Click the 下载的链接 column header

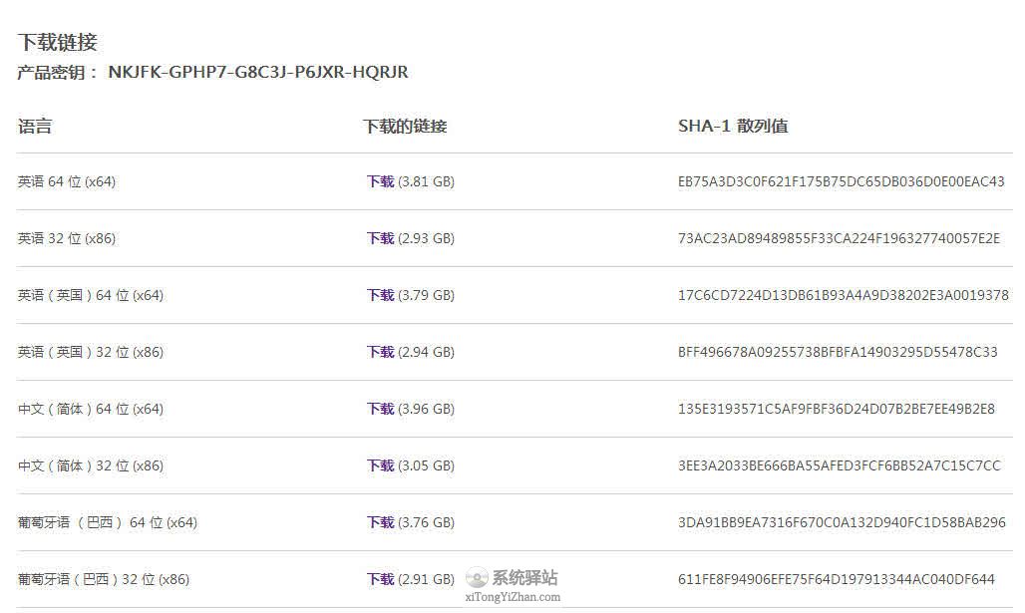tap(405, 127)
